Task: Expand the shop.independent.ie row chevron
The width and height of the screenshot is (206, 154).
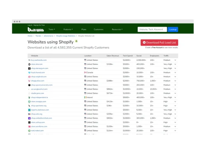Action: [175, 97]
